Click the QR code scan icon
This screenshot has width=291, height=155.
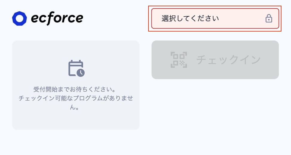coord(179,60)
